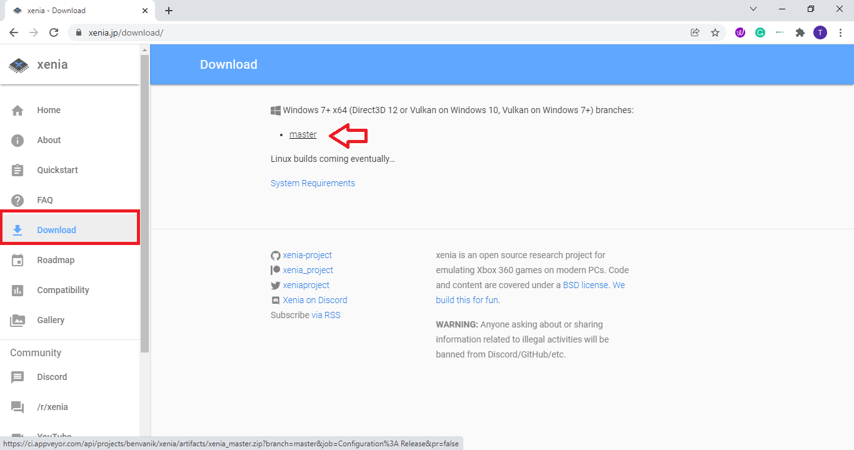
Task: Close the xenia - Download tab
Action: coord(145,11)
